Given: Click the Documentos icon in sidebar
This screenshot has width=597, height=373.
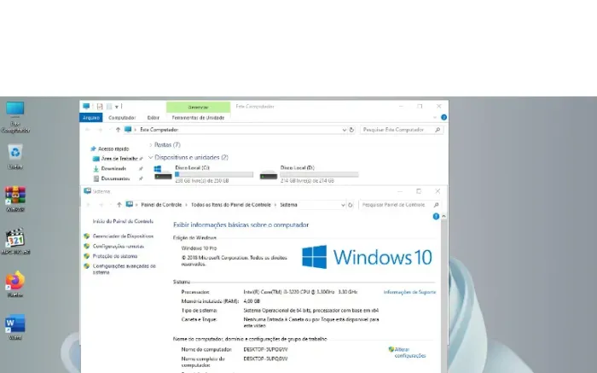Looking at the screenshot, I should 96,178.
